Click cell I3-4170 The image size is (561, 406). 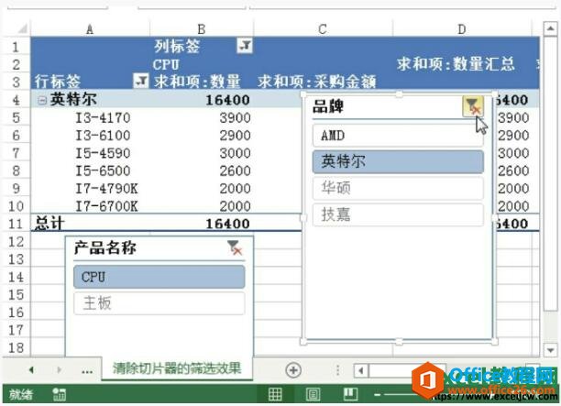(x=103, y=117)
